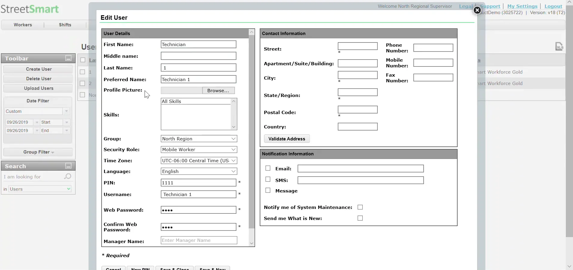Image resolution: width=573 pixels, height=270 pixels.
Task: Click User Details scroll down arrow
Action: coord(252,243)
